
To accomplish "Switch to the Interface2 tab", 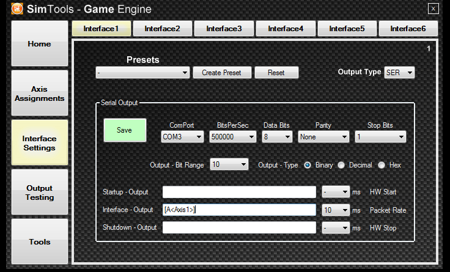I will 163,29.
